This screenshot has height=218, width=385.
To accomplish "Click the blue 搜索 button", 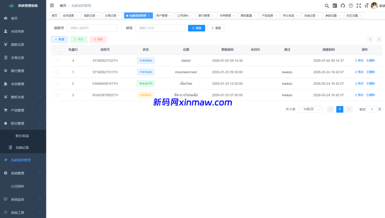I will (x=196, y=28).
